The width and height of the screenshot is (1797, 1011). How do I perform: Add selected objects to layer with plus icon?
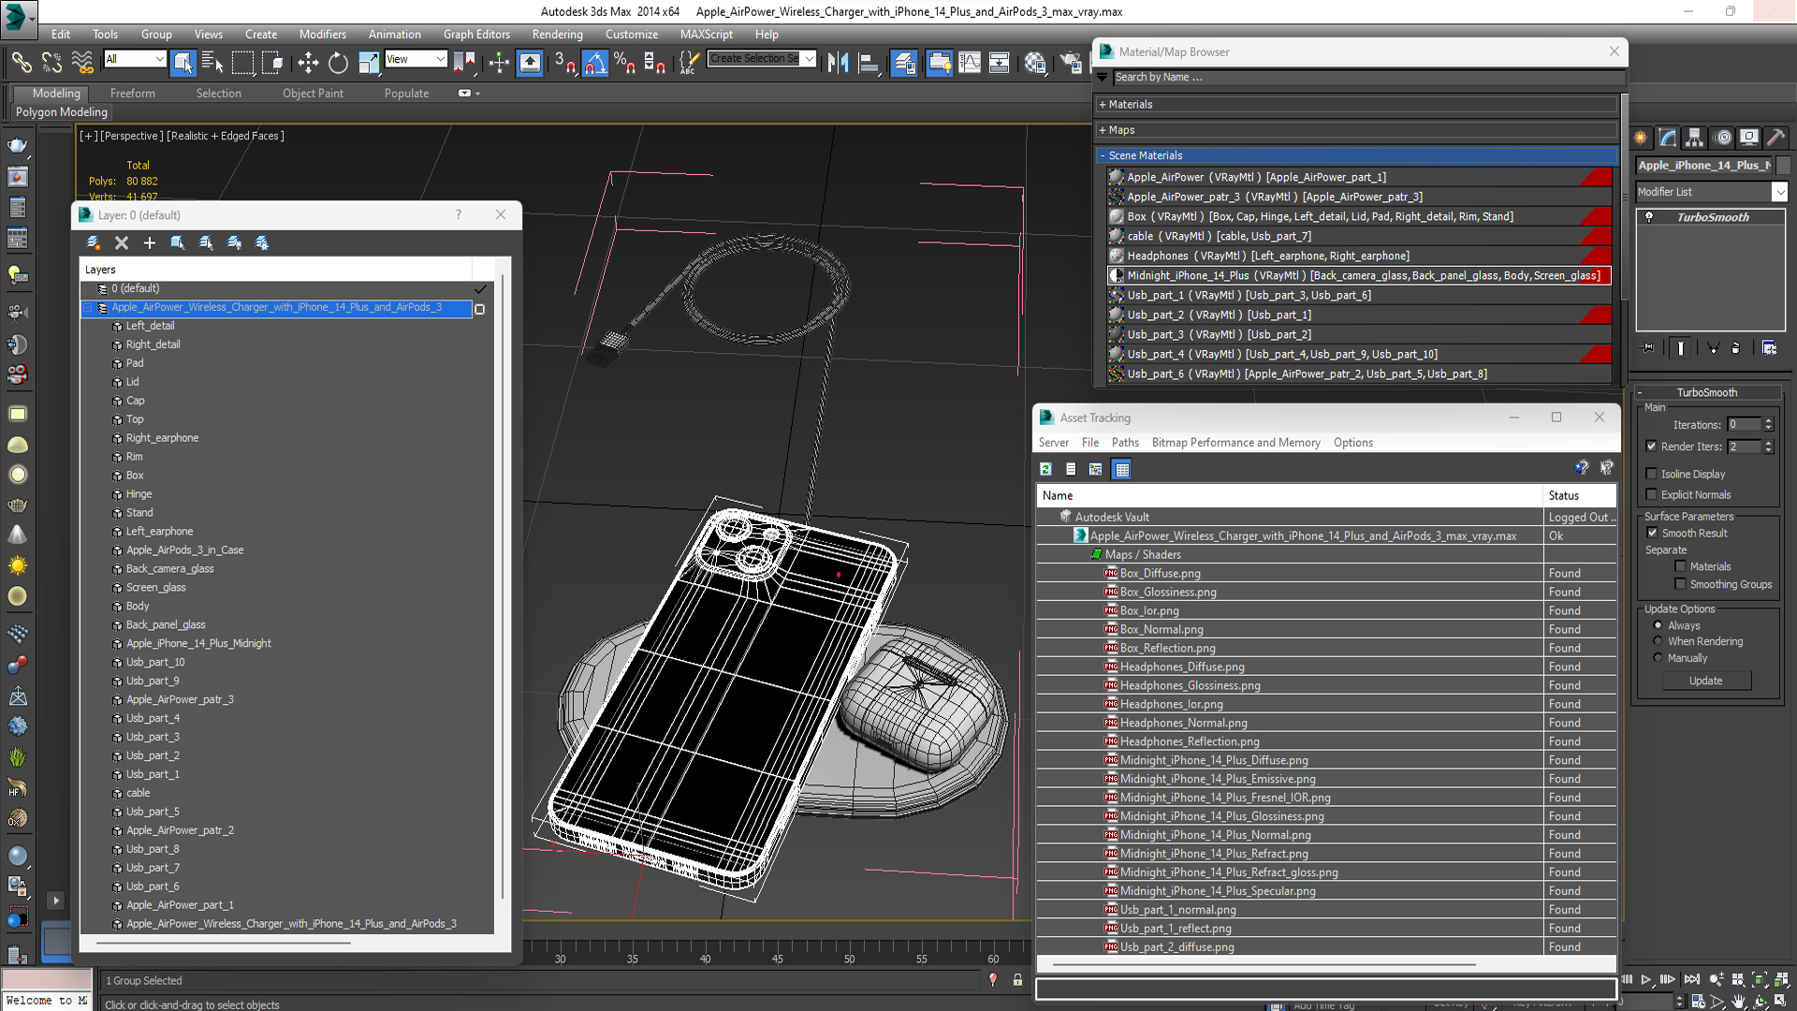(x=150, y=242)
